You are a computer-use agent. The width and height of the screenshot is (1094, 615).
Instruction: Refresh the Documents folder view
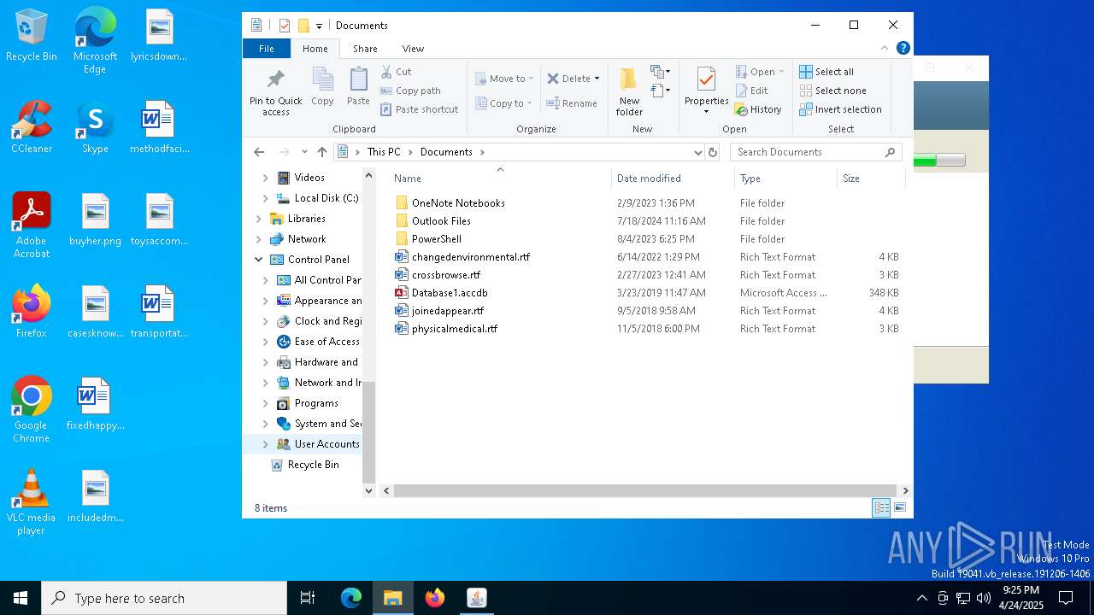click(713, 152)
